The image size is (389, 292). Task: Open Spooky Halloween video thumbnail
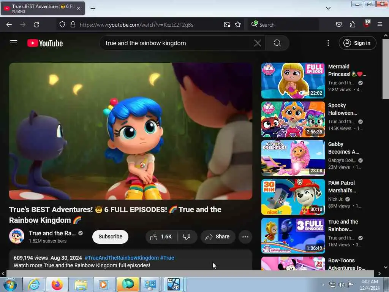pos(293,119)
